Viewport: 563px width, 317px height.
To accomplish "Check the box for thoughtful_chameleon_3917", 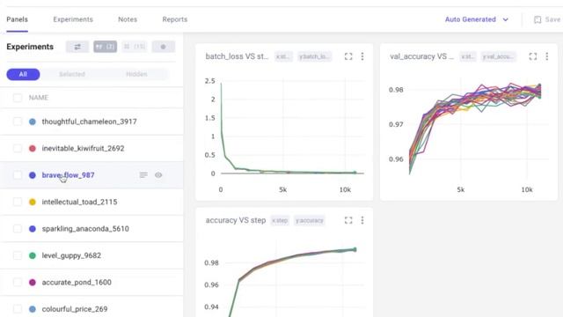I will point(18,122).
